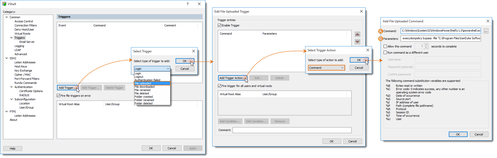The image size is (497, 158).
Task: Increase the seconds to complete spinner
Action: pyautogui.click(x=426, y=45)
